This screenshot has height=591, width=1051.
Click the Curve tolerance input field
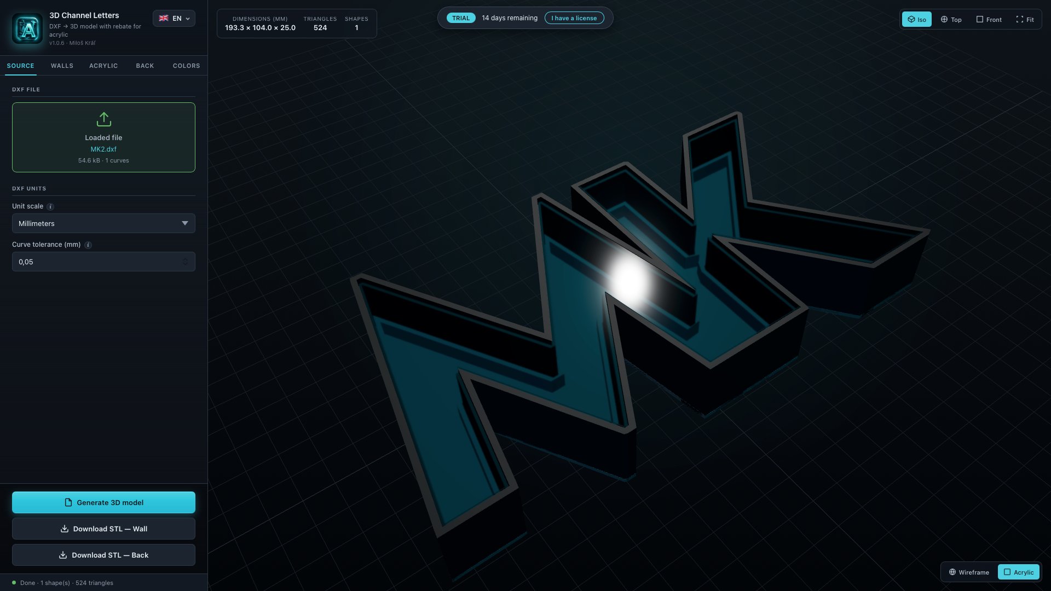pos(103,262)
